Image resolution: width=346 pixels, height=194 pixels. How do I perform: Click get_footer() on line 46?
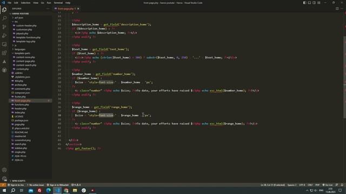click(85, 149)
